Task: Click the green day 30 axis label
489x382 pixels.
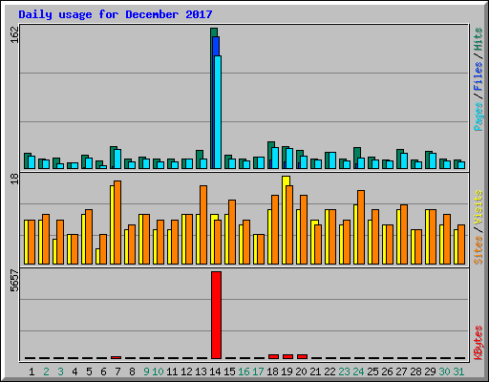Action: [444, 371]
